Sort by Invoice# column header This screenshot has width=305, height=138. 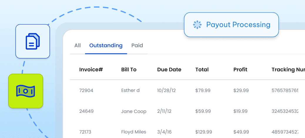pyautogui.click(x=91, y=70)
